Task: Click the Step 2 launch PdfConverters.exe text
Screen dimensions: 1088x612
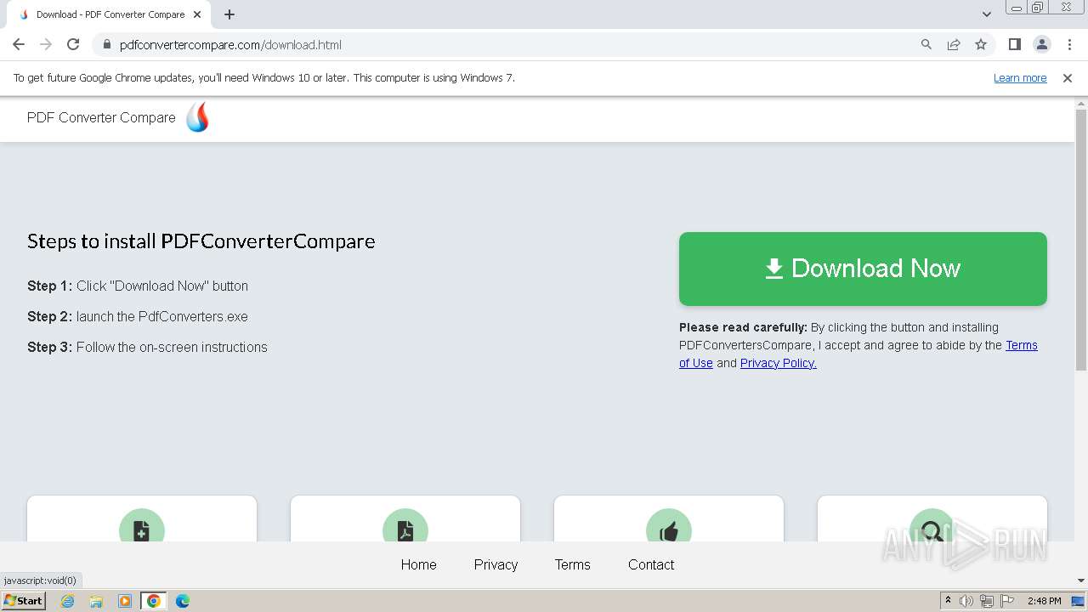Action: coord(138,317)
